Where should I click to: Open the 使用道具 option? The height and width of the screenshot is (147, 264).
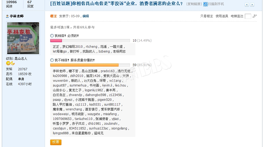[222, 16]
